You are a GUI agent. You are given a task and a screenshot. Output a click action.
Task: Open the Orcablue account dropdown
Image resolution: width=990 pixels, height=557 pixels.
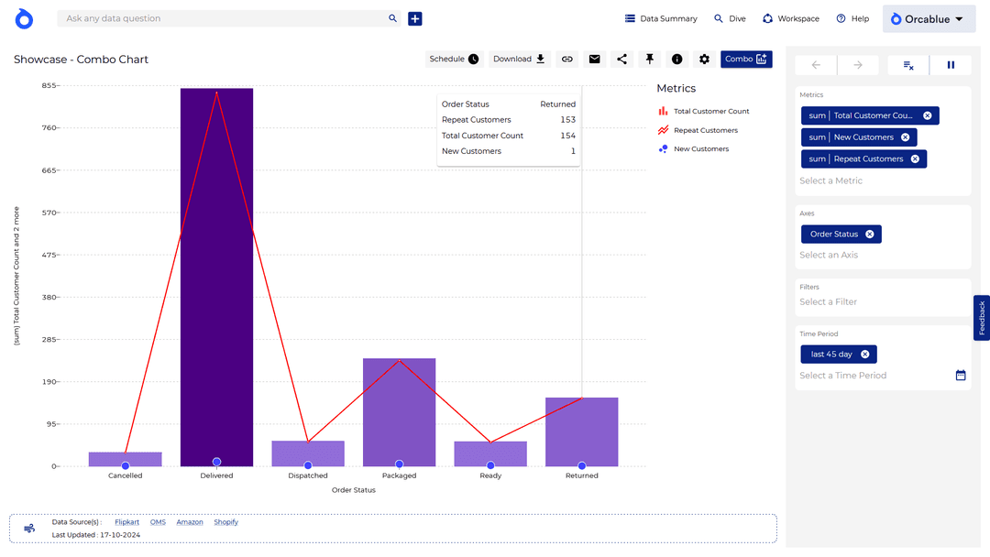click(x=929, y=19)
